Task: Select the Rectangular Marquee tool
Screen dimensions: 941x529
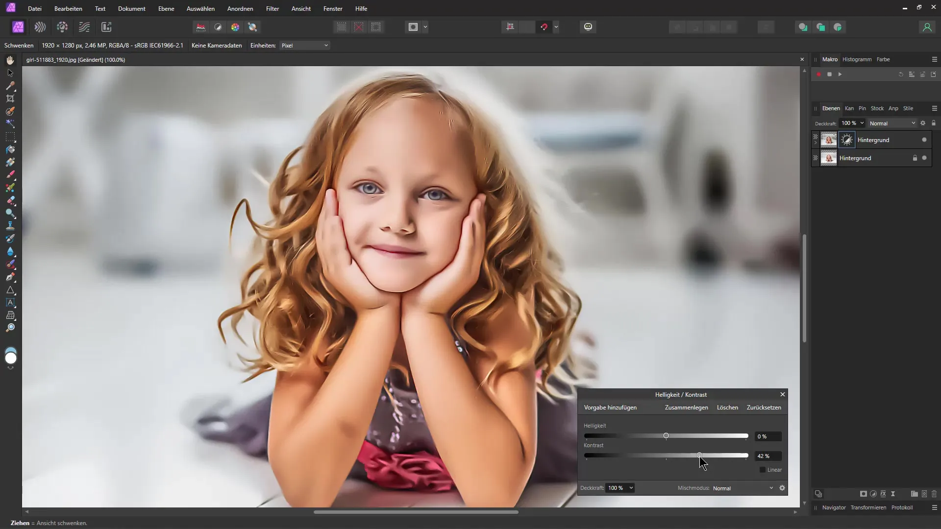Action: [10, 137]
